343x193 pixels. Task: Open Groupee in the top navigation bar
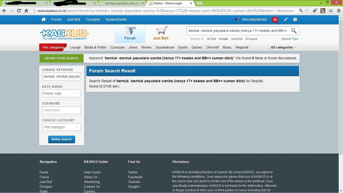pos(93,20)
